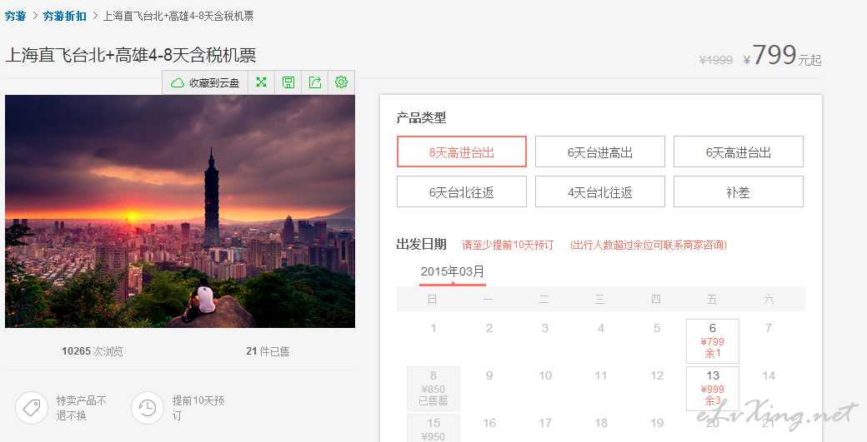Click the clock icon by 提前10天预订
Viewport: 867px width, 442px height.
[x=148, y=409]
